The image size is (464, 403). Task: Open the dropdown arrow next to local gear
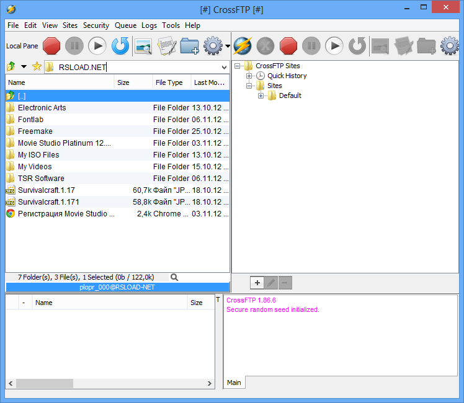tap(227, 46)
